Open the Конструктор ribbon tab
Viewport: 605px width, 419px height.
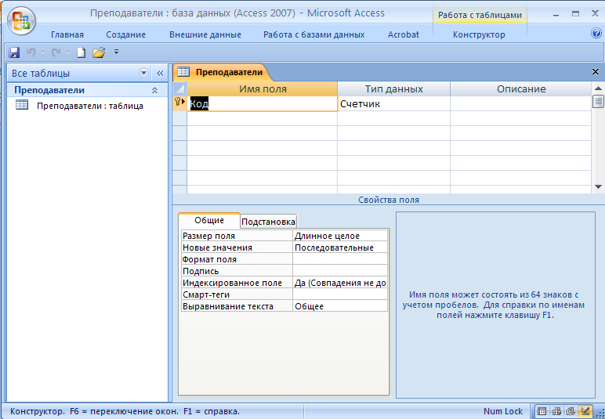click(x=479, y=34)
